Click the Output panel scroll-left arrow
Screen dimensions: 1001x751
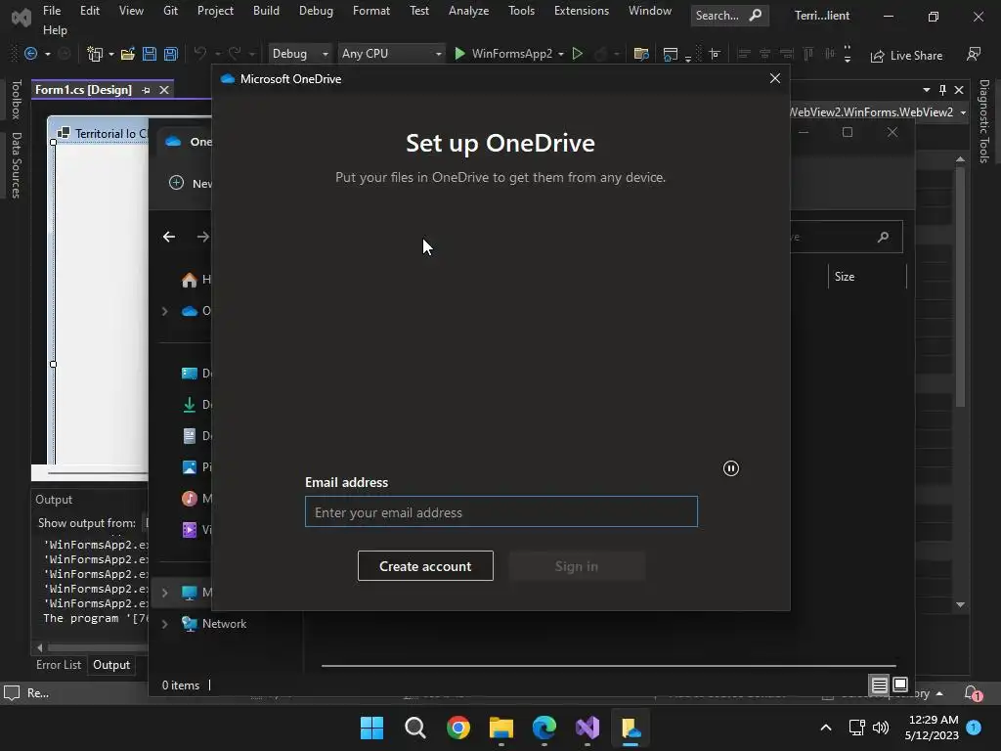[x=39, y=647]
